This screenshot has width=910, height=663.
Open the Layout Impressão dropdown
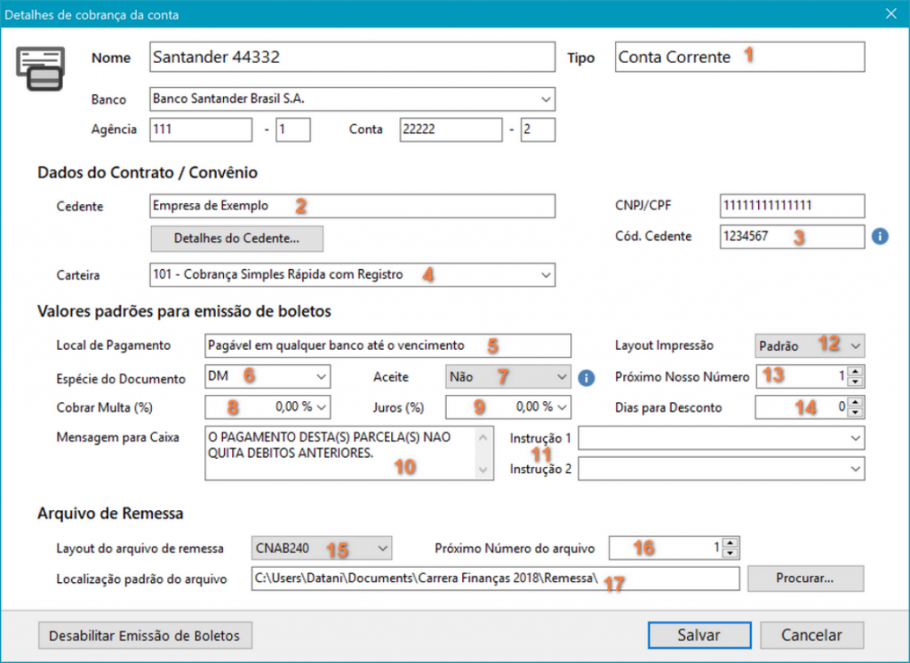pos(854,344)
